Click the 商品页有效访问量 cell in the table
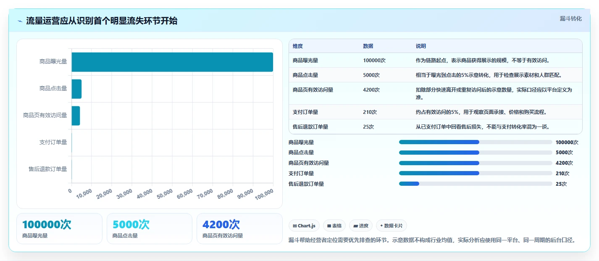The width and height of the screenshot is (599, 261). pos(313,90)
